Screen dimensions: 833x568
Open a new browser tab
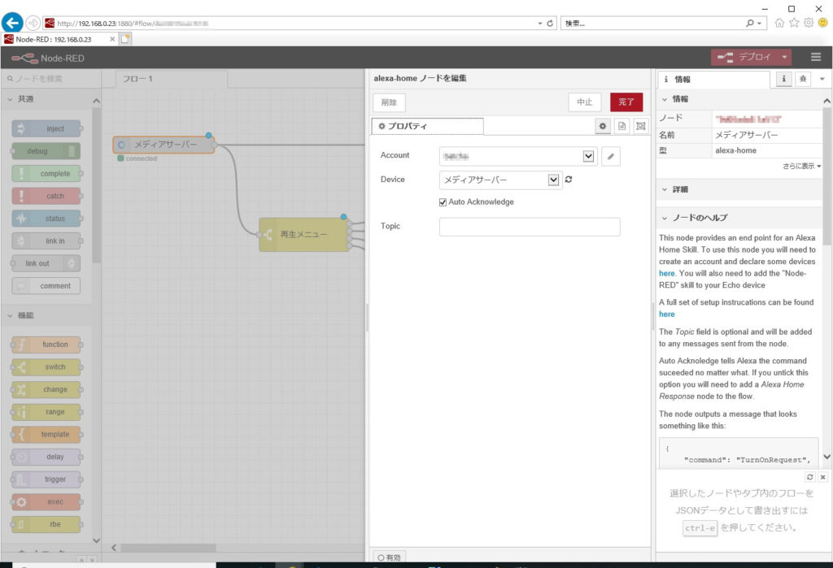[x=125, y=39]
